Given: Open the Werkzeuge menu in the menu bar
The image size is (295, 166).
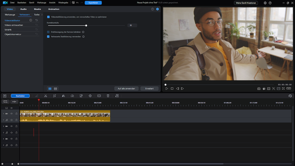Looking at the screenshot, I should (41, 3).
